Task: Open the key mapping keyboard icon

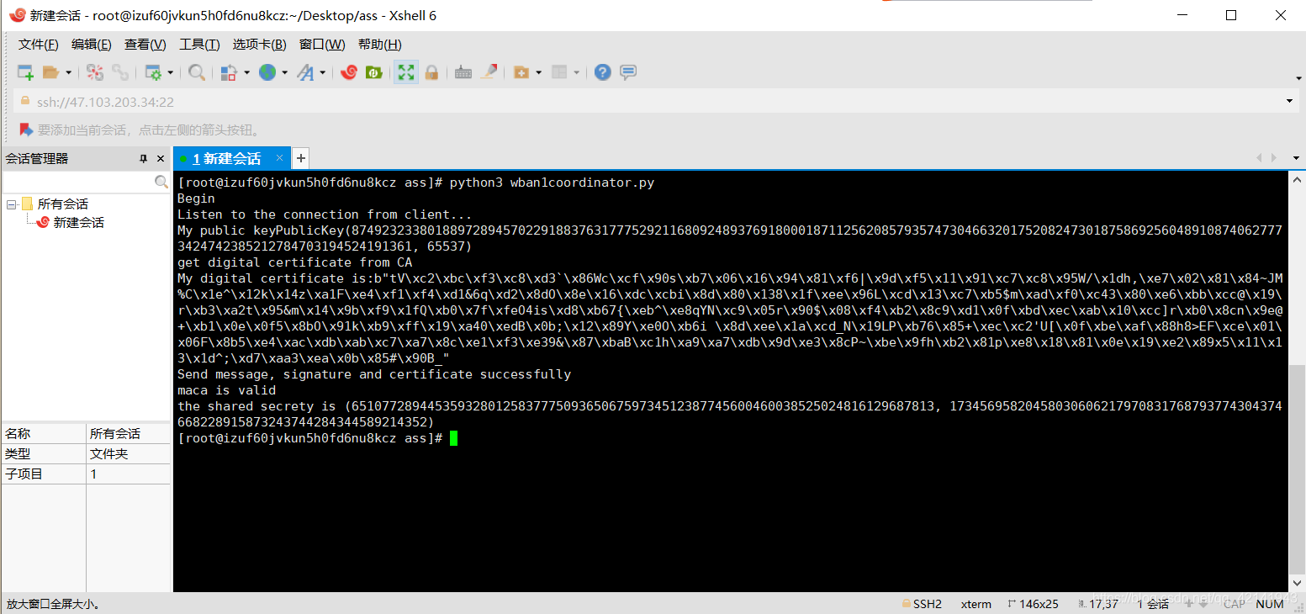Action: coord(463,72)
